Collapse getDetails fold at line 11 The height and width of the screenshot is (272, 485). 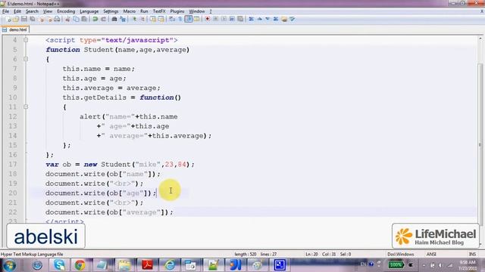tap(26, 107)
